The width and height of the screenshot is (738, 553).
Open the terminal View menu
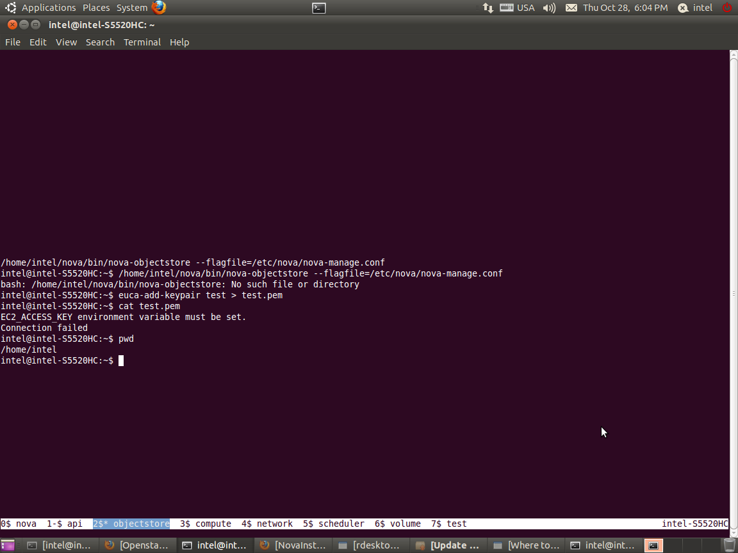(67, 42)
